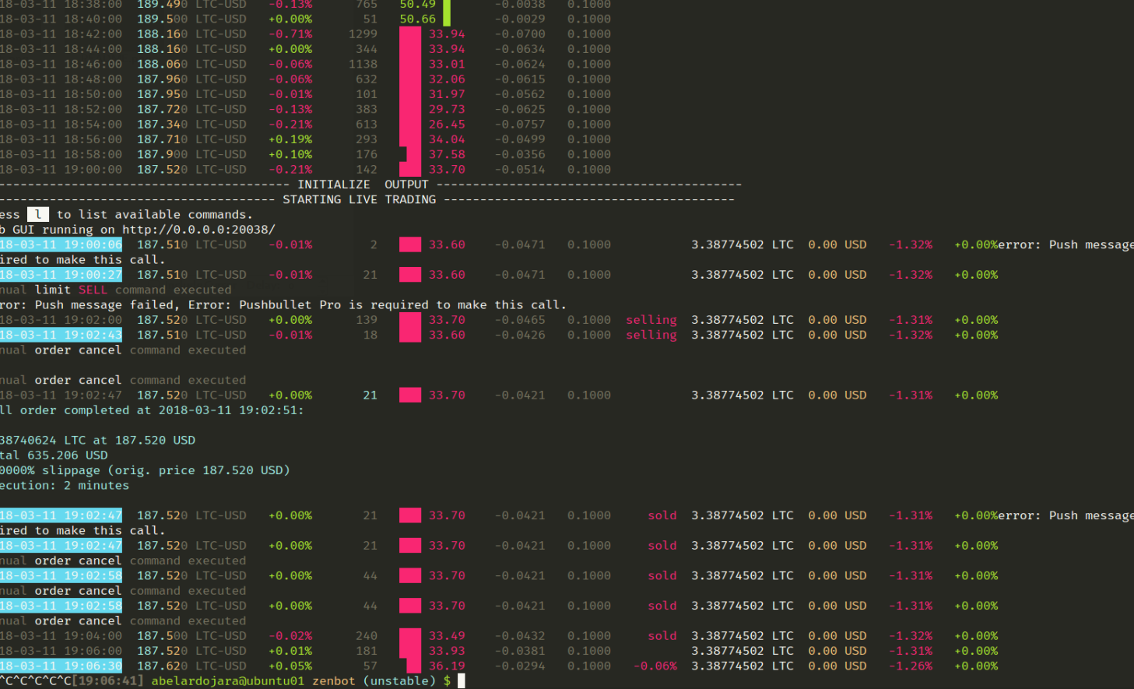Click 'sold' in the 19:04:00 row
This screenshot has height=689, width=1134.
point(662,636)
